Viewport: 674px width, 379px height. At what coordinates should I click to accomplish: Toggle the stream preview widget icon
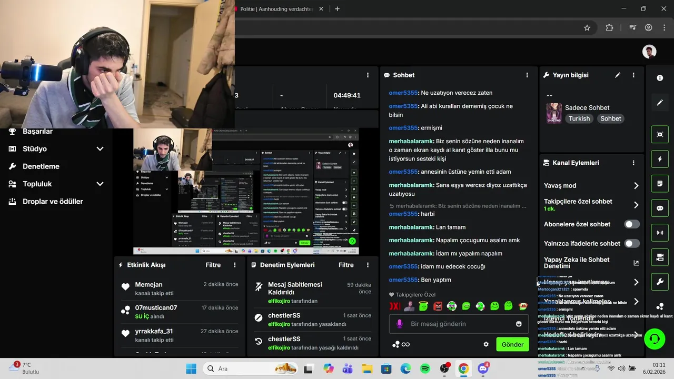tap(660, 134)
